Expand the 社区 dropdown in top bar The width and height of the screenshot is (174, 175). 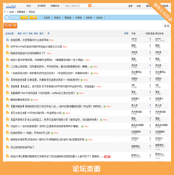[x=30, y=6]
